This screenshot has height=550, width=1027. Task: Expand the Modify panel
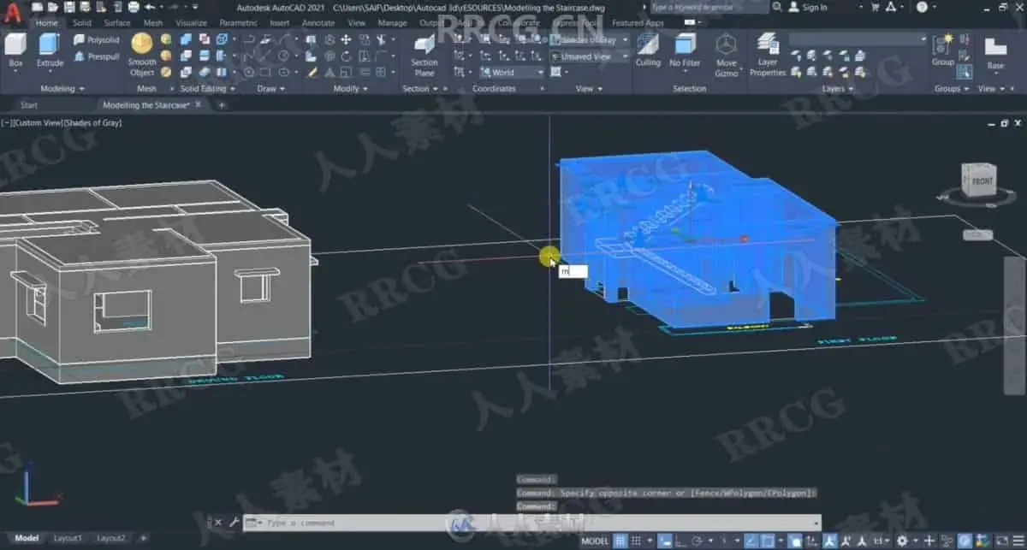[351, 88]
